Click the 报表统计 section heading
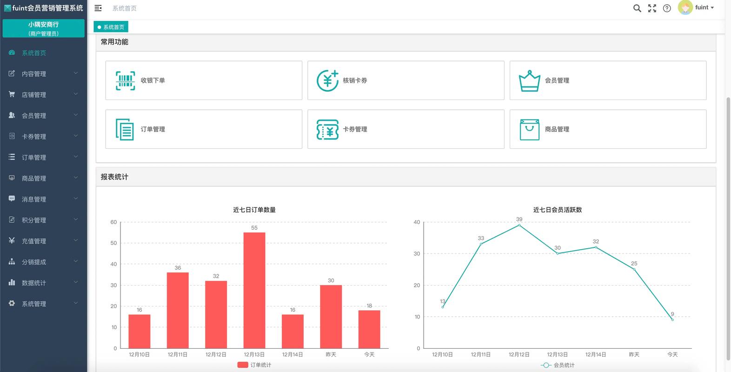This screenshot has width=731, height=372. point(114,177)
